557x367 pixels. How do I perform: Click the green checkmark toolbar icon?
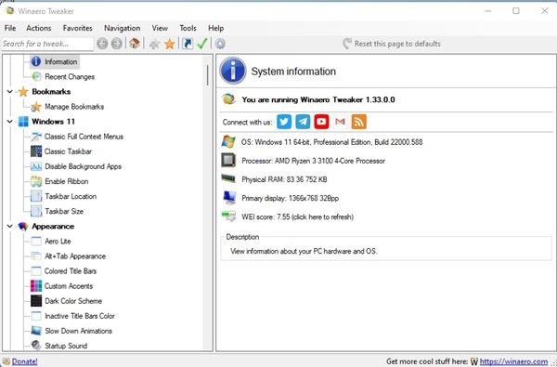point(202,44)
